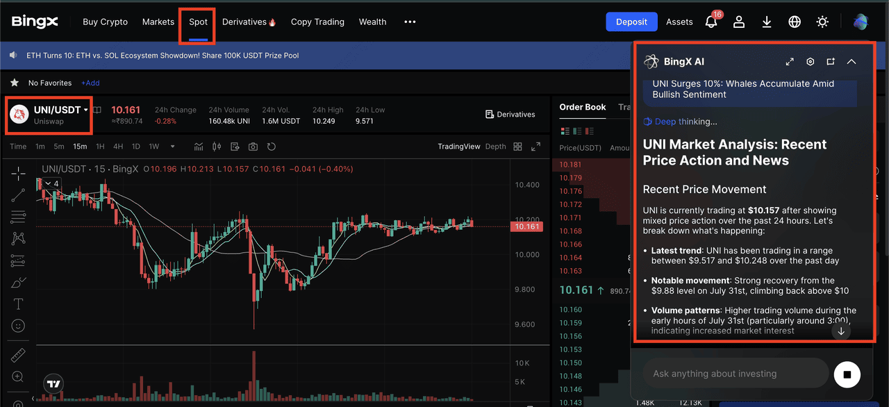Open BingX AI settings hexagon icon
The image size is (889, 407).
[x=810, y=62]
